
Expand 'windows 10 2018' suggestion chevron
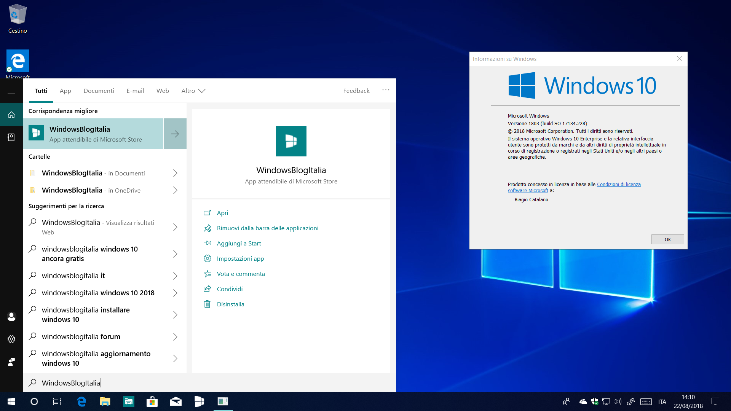tap(175, 293)
